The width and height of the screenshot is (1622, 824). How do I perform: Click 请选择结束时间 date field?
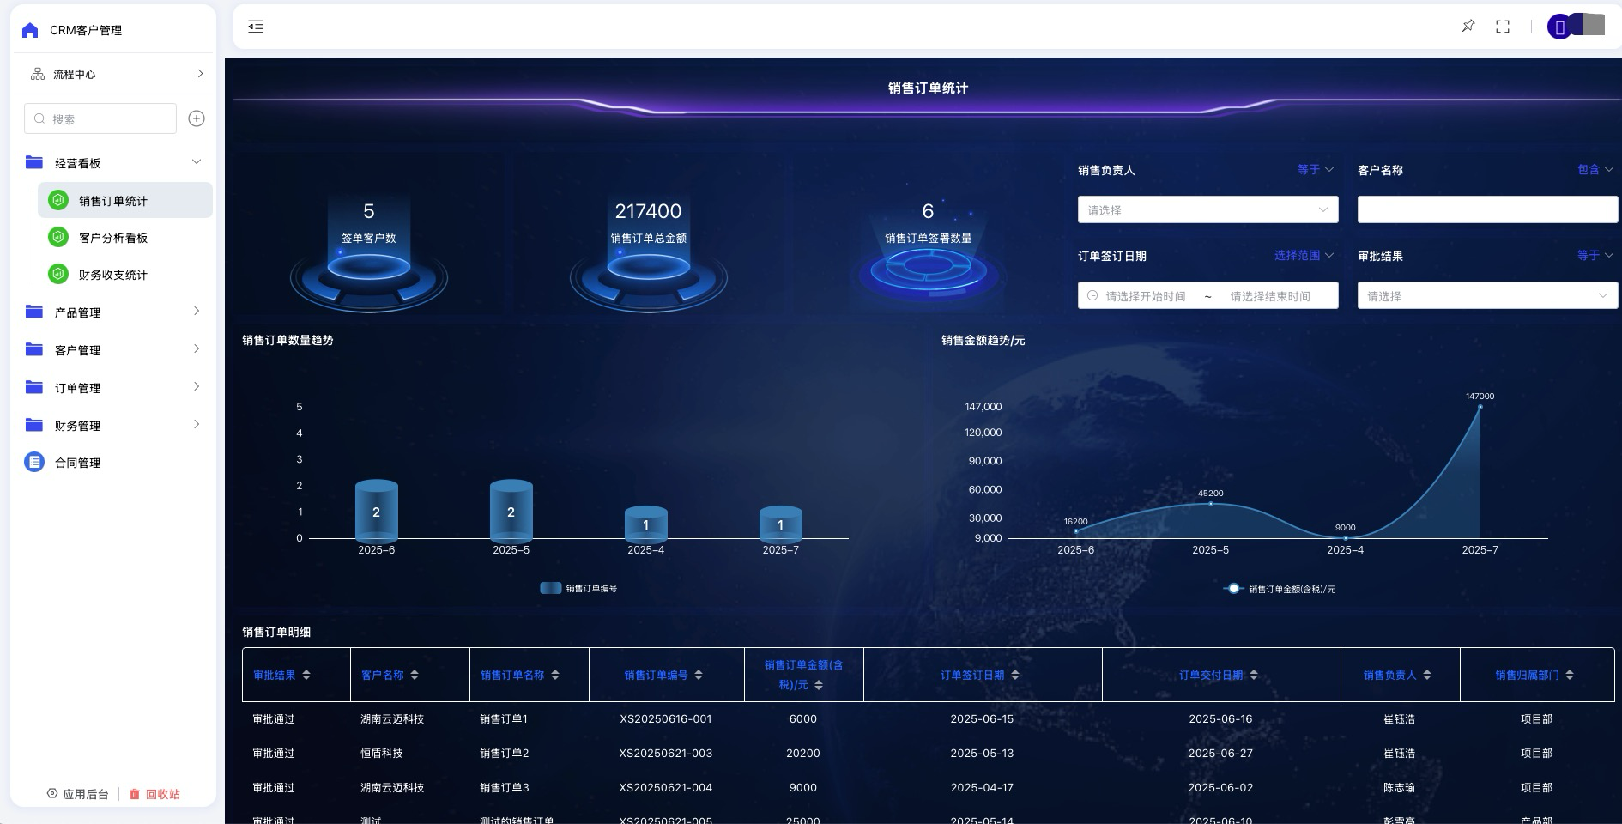1270,296
